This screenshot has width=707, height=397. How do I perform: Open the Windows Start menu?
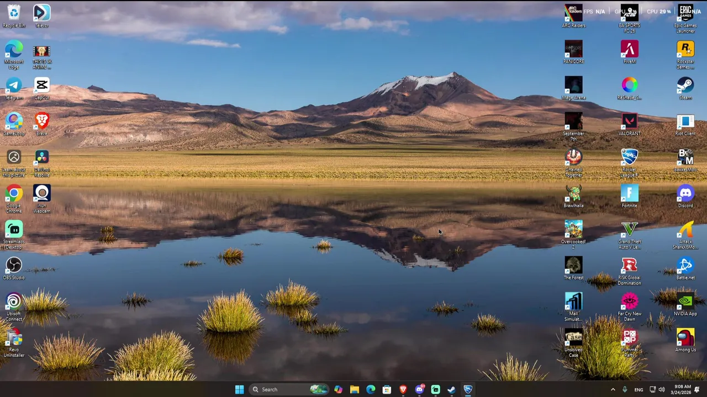[239, 389]
